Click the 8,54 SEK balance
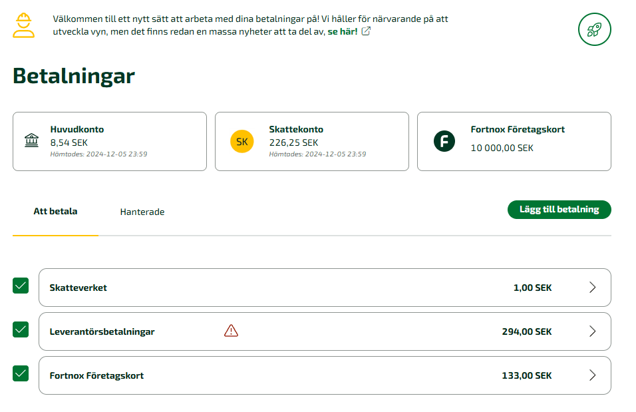The width and height of the screenshot is (636, 412). (x=69, y=142)
